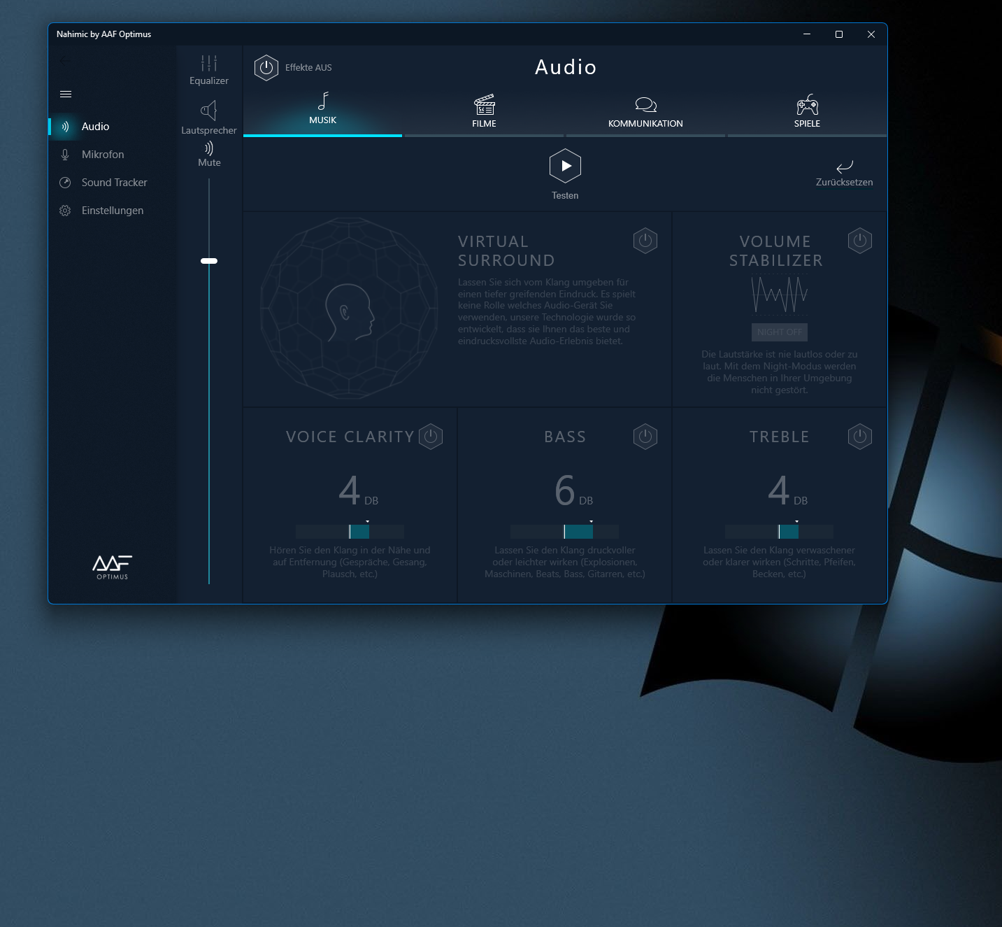Screen dimensions: 1002x927
Task: Click the Equalizer sliders icon
Action: click(x=209, y=63)
